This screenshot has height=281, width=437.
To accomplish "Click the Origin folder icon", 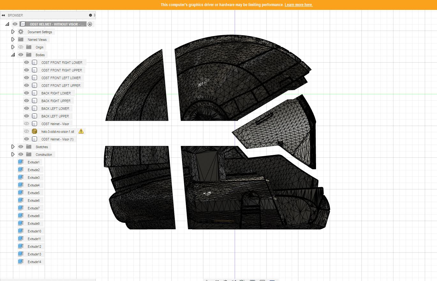I will pyautogui.click(x=29, y=47).
